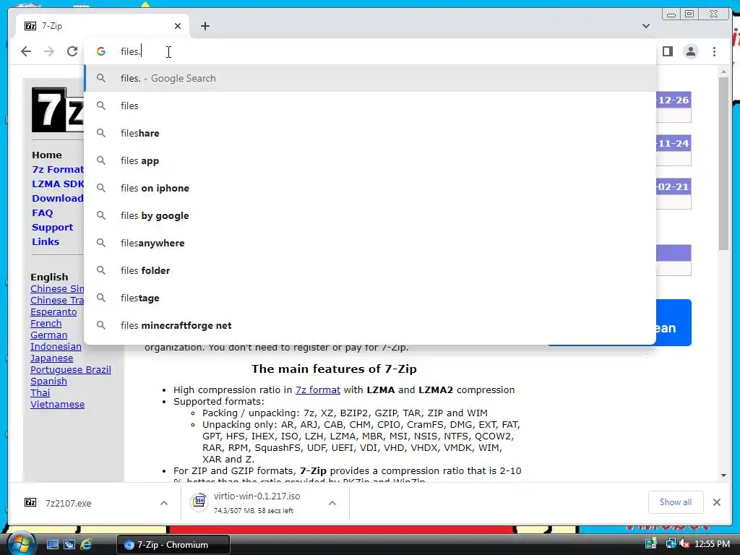
Task: Click the 12:55 PM clock
Action: point(712,544)
